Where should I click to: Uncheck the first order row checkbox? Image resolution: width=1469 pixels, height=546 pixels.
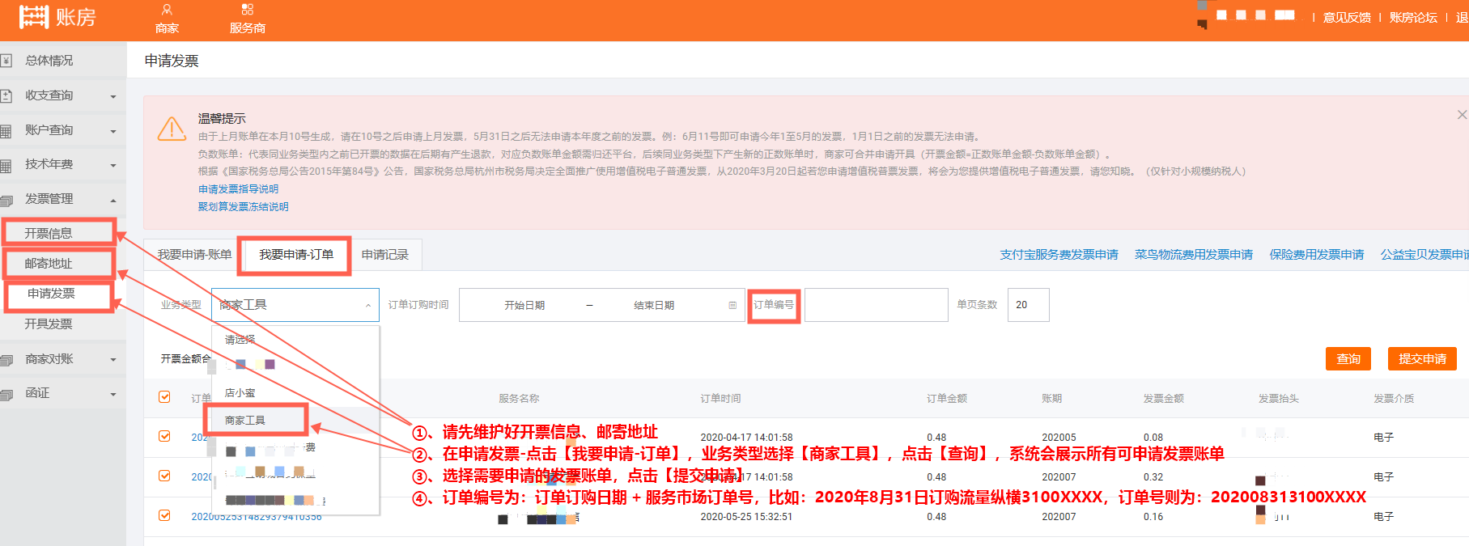(164, 436)
